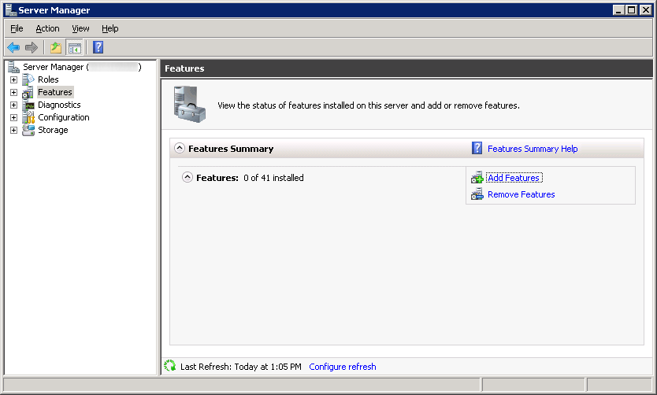This screenshot has width=657, height=395.
Task: Click the 'Last Refresh: Today at 1:05 PM' text
Action: pos(241,367)
